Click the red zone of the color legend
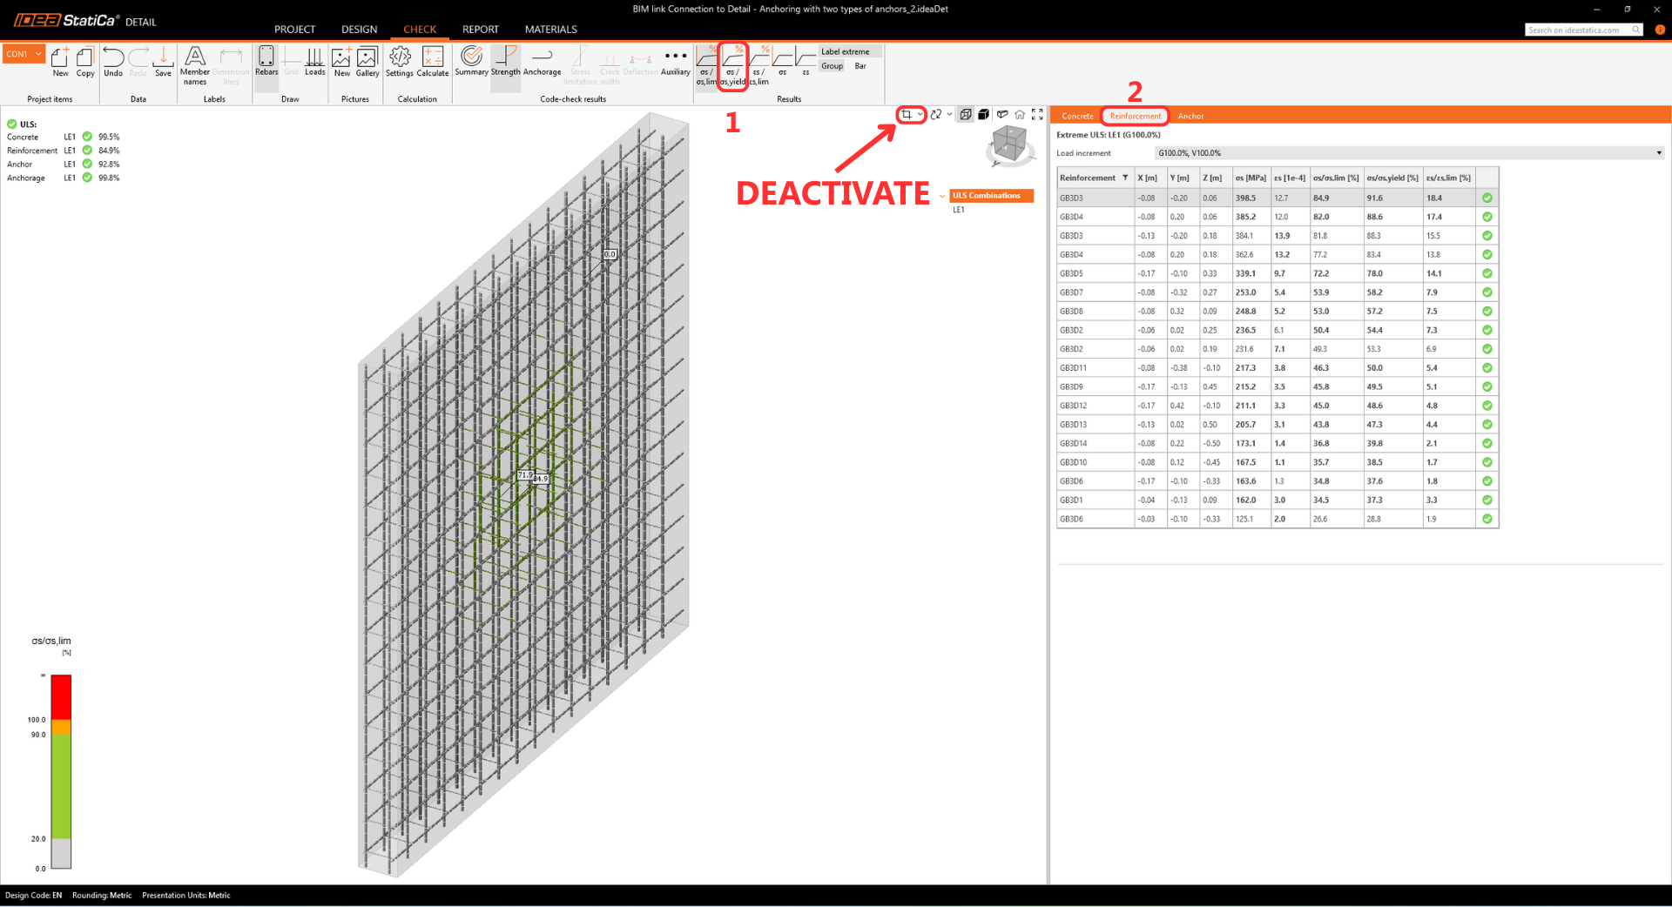The image size is (1672, 907). coord(61,696)
